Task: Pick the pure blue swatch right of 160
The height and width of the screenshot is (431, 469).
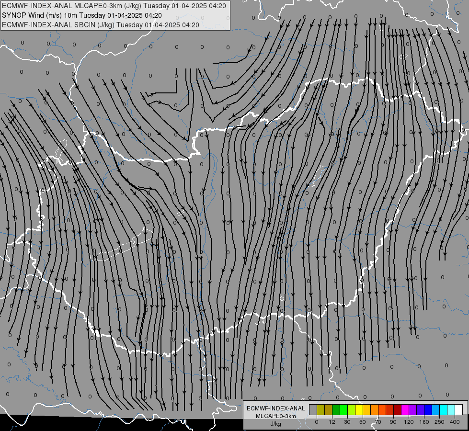Action: click(x=428, y=409)
